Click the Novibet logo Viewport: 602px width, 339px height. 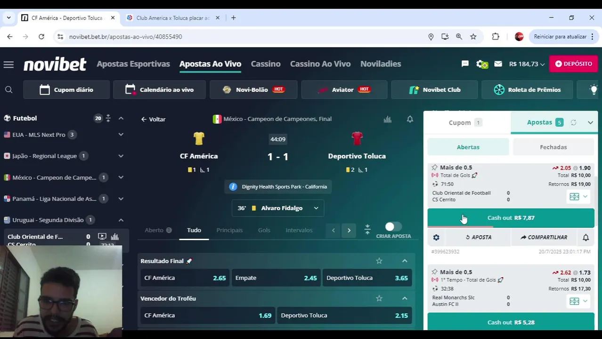click(55, 64)
